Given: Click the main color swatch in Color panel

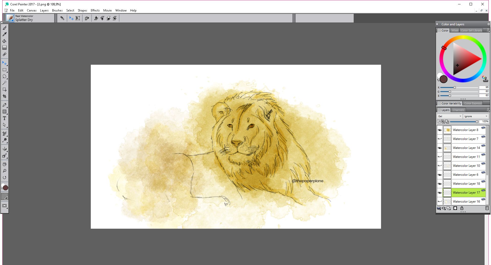Looking at the screenshot, I should pyautogui.click(x=443, y=79).
